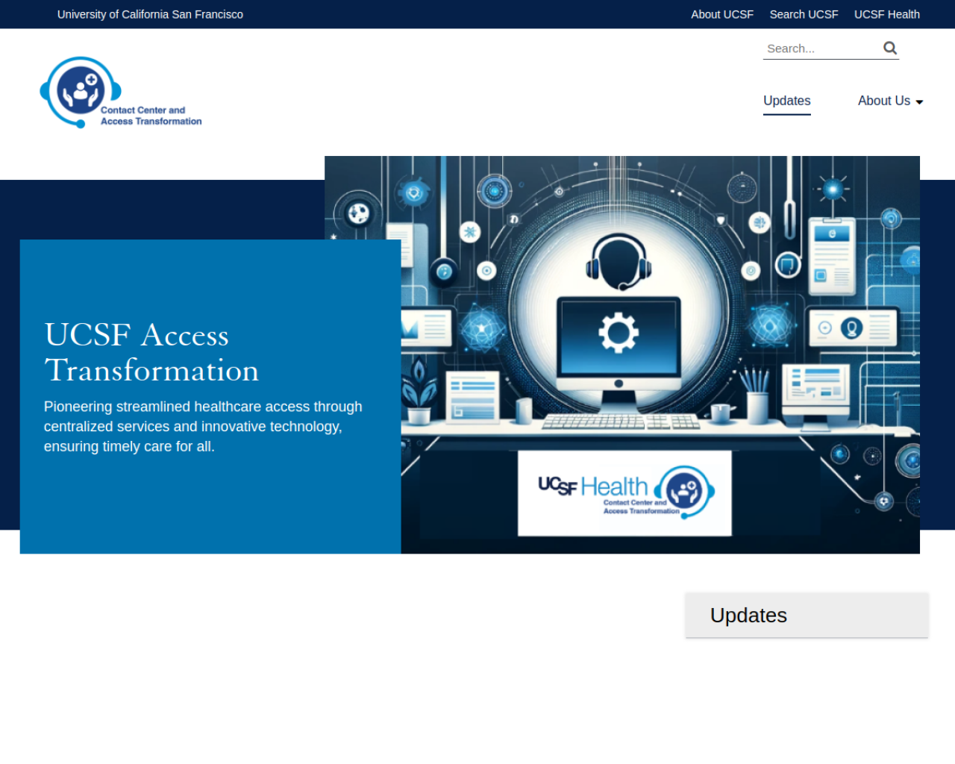Open the Contact Center and Access Transformation logo
The image size is (955, 764).
[x=121, y=93]
